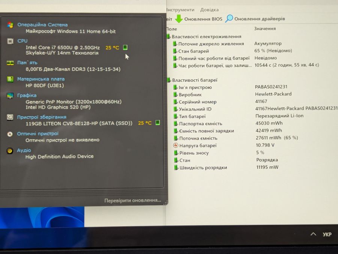Click the HP 80DF (U3E1) motherboard text
This screenshot has height=254, width=338.
tap(45, 86)
